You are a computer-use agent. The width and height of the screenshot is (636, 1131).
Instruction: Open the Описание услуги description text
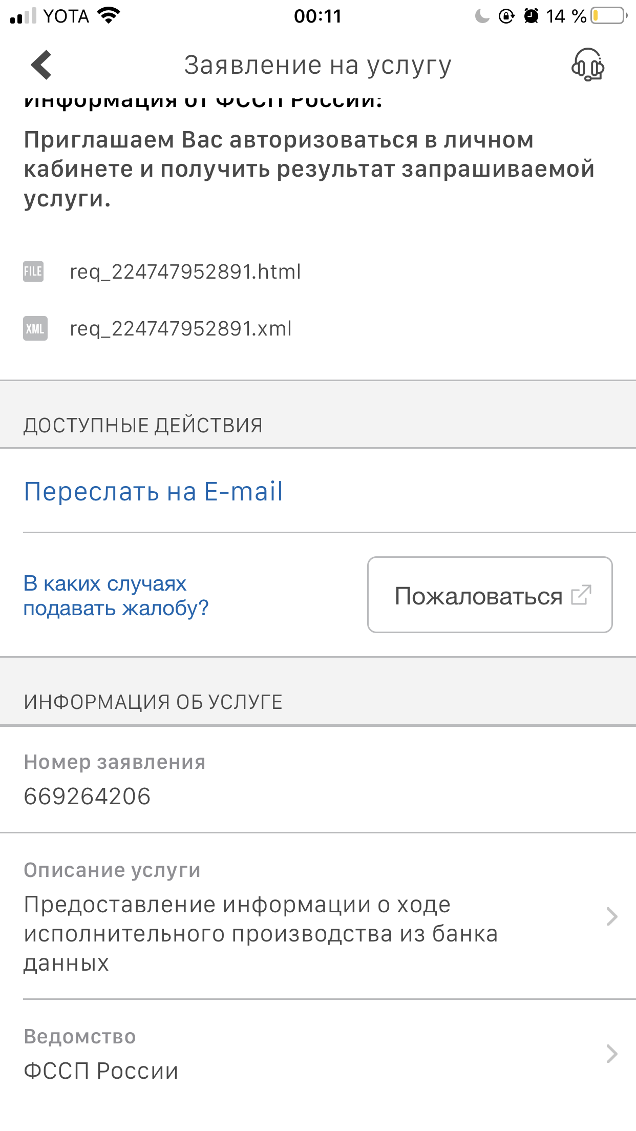261,933
